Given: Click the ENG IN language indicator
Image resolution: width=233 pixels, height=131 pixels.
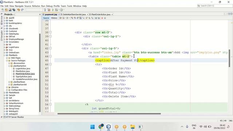Looking at the screenshot, I should click(x=194, y=127).
